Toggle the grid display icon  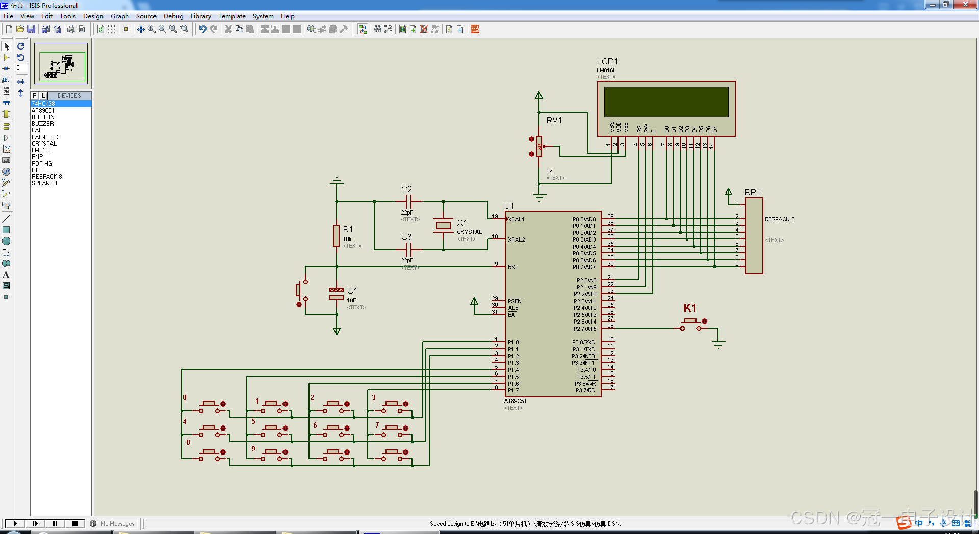pyautogui.click(x=111, y=29)
